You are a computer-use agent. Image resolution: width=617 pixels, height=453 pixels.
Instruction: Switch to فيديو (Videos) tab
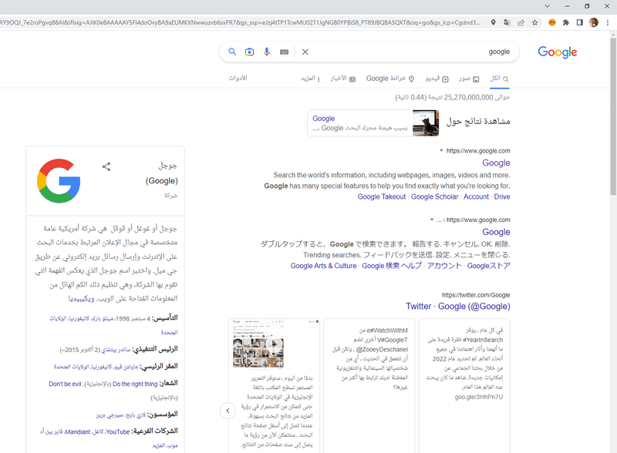pos(437,79)
